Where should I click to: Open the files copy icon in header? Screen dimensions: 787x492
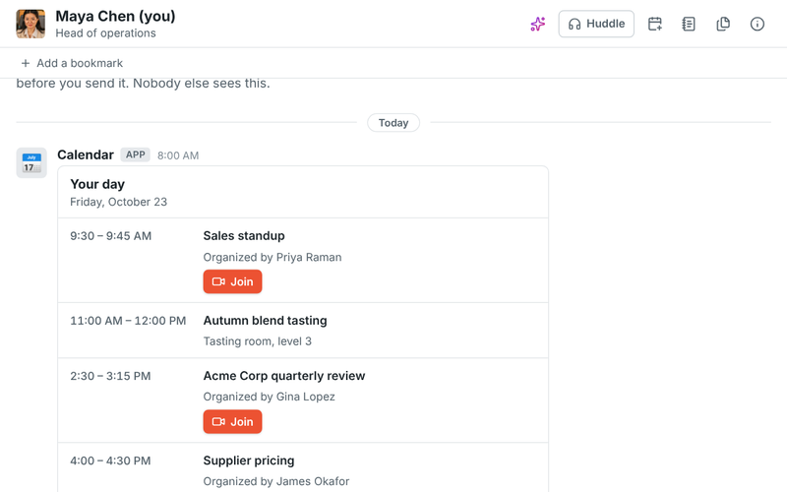(x=723, y=24)
